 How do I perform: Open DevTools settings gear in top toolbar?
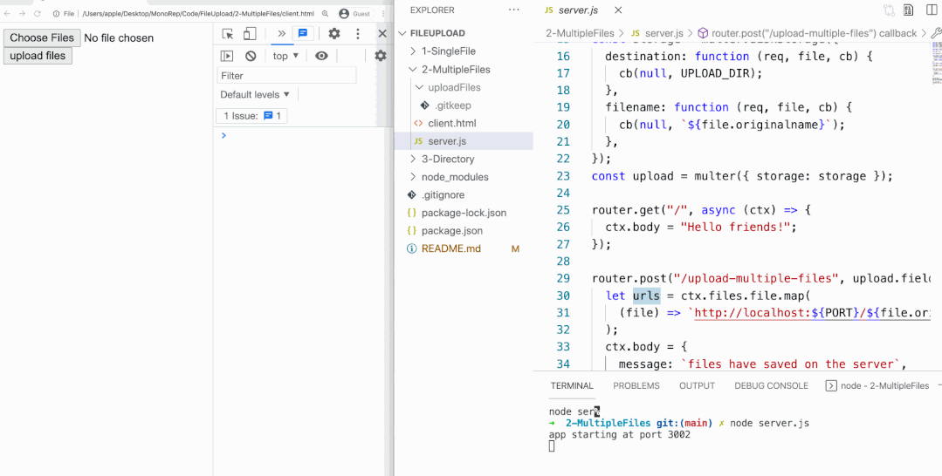pos(334,34)
